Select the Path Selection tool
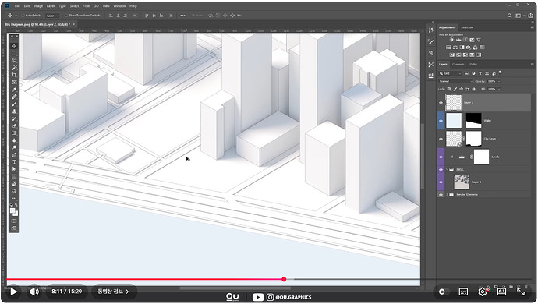The height and width of the screenshot is (304, 538). pyautogui.click(x=14, y=169)
